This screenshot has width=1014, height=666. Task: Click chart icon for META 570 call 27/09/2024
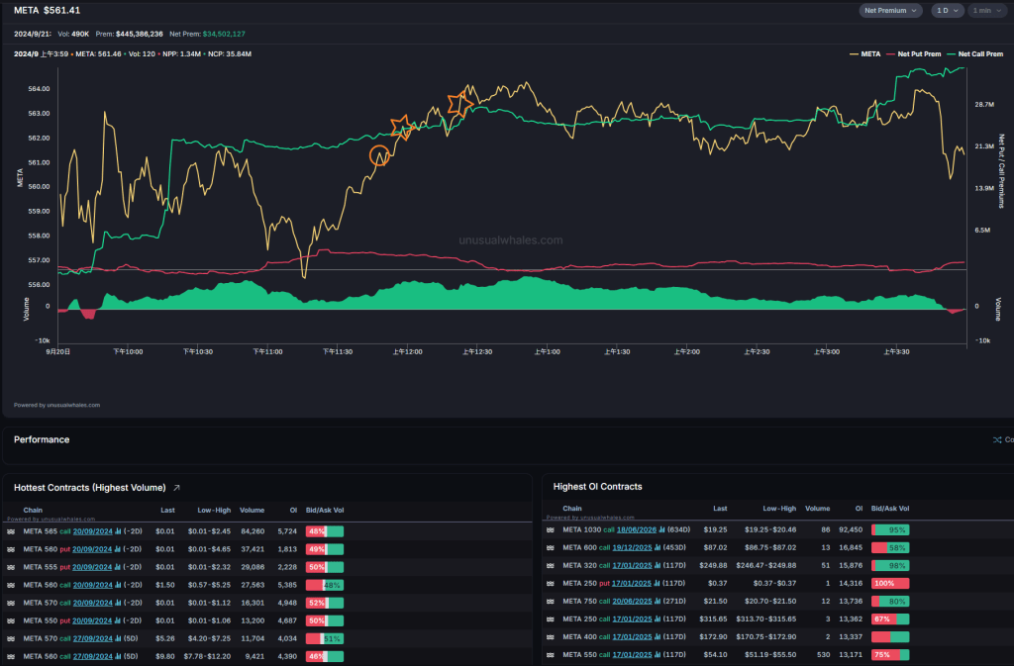(117, 638)
